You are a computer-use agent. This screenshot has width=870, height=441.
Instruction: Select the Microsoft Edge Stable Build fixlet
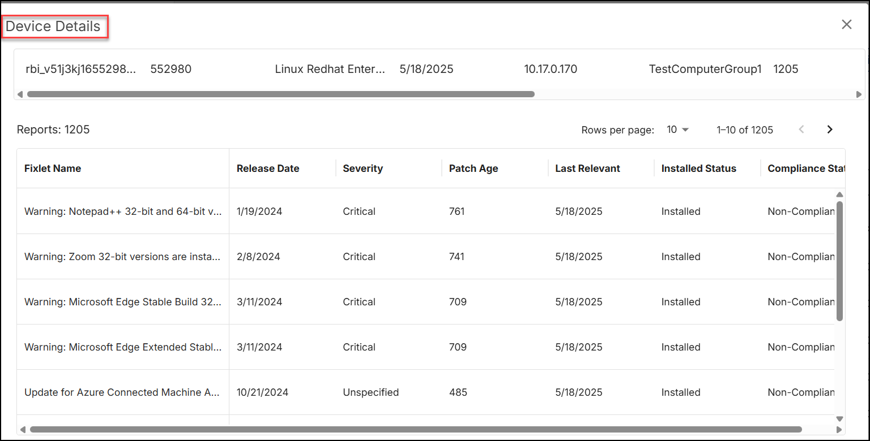123,301
